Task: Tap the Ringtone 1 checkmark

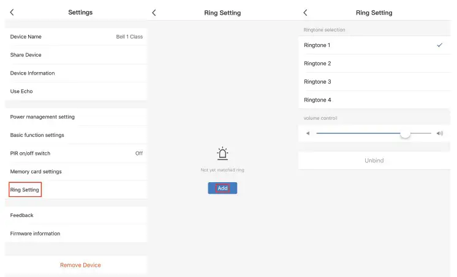Action: pos(439,45)
